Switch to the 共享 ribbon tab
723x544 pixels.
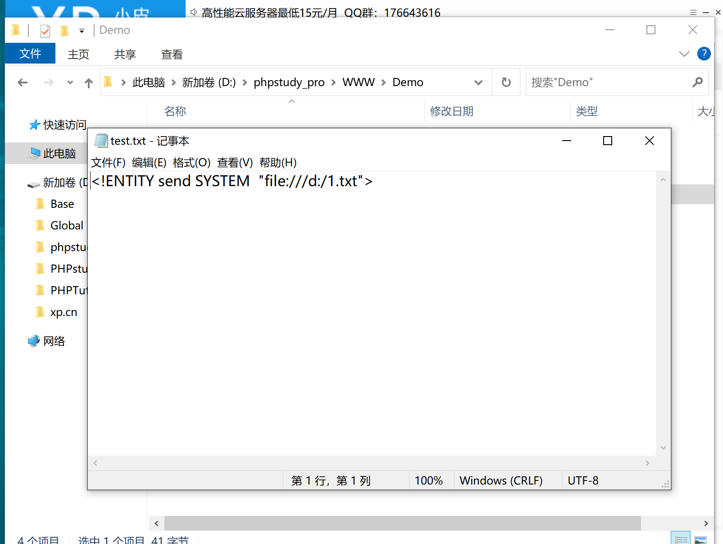pos(124,54)
